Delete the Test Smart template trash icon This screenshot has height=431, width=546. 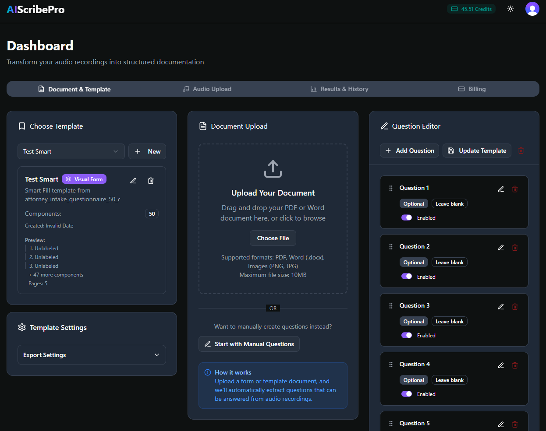pyautogui.click(x=151, y=181)
